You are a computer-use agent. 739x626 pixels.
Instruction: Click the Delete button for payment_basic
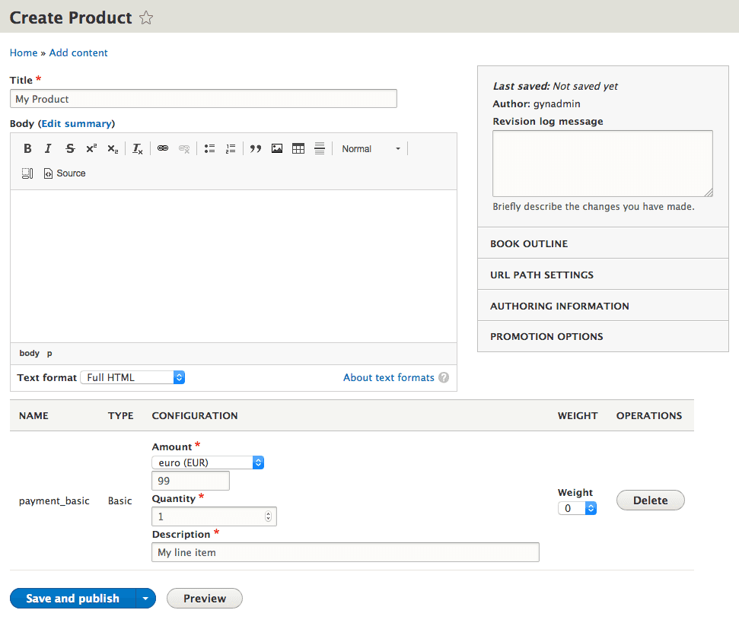tap(650, 500)
